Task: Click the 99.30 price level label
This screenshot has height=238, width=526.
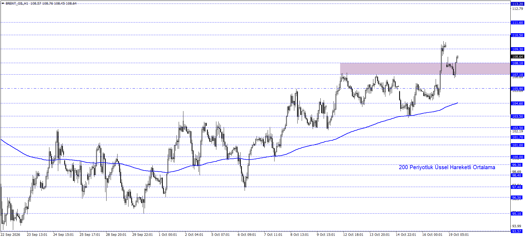Action: [x=517, y=165]
